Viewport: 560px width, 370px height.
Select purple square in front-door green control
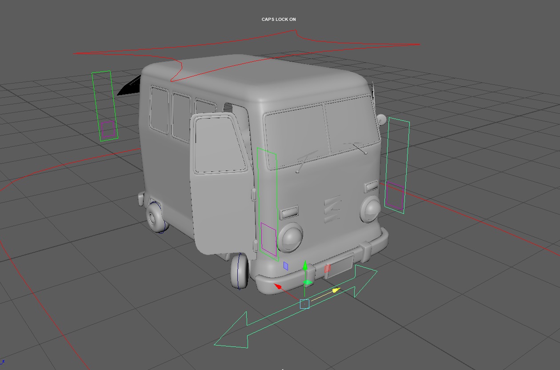268,239
